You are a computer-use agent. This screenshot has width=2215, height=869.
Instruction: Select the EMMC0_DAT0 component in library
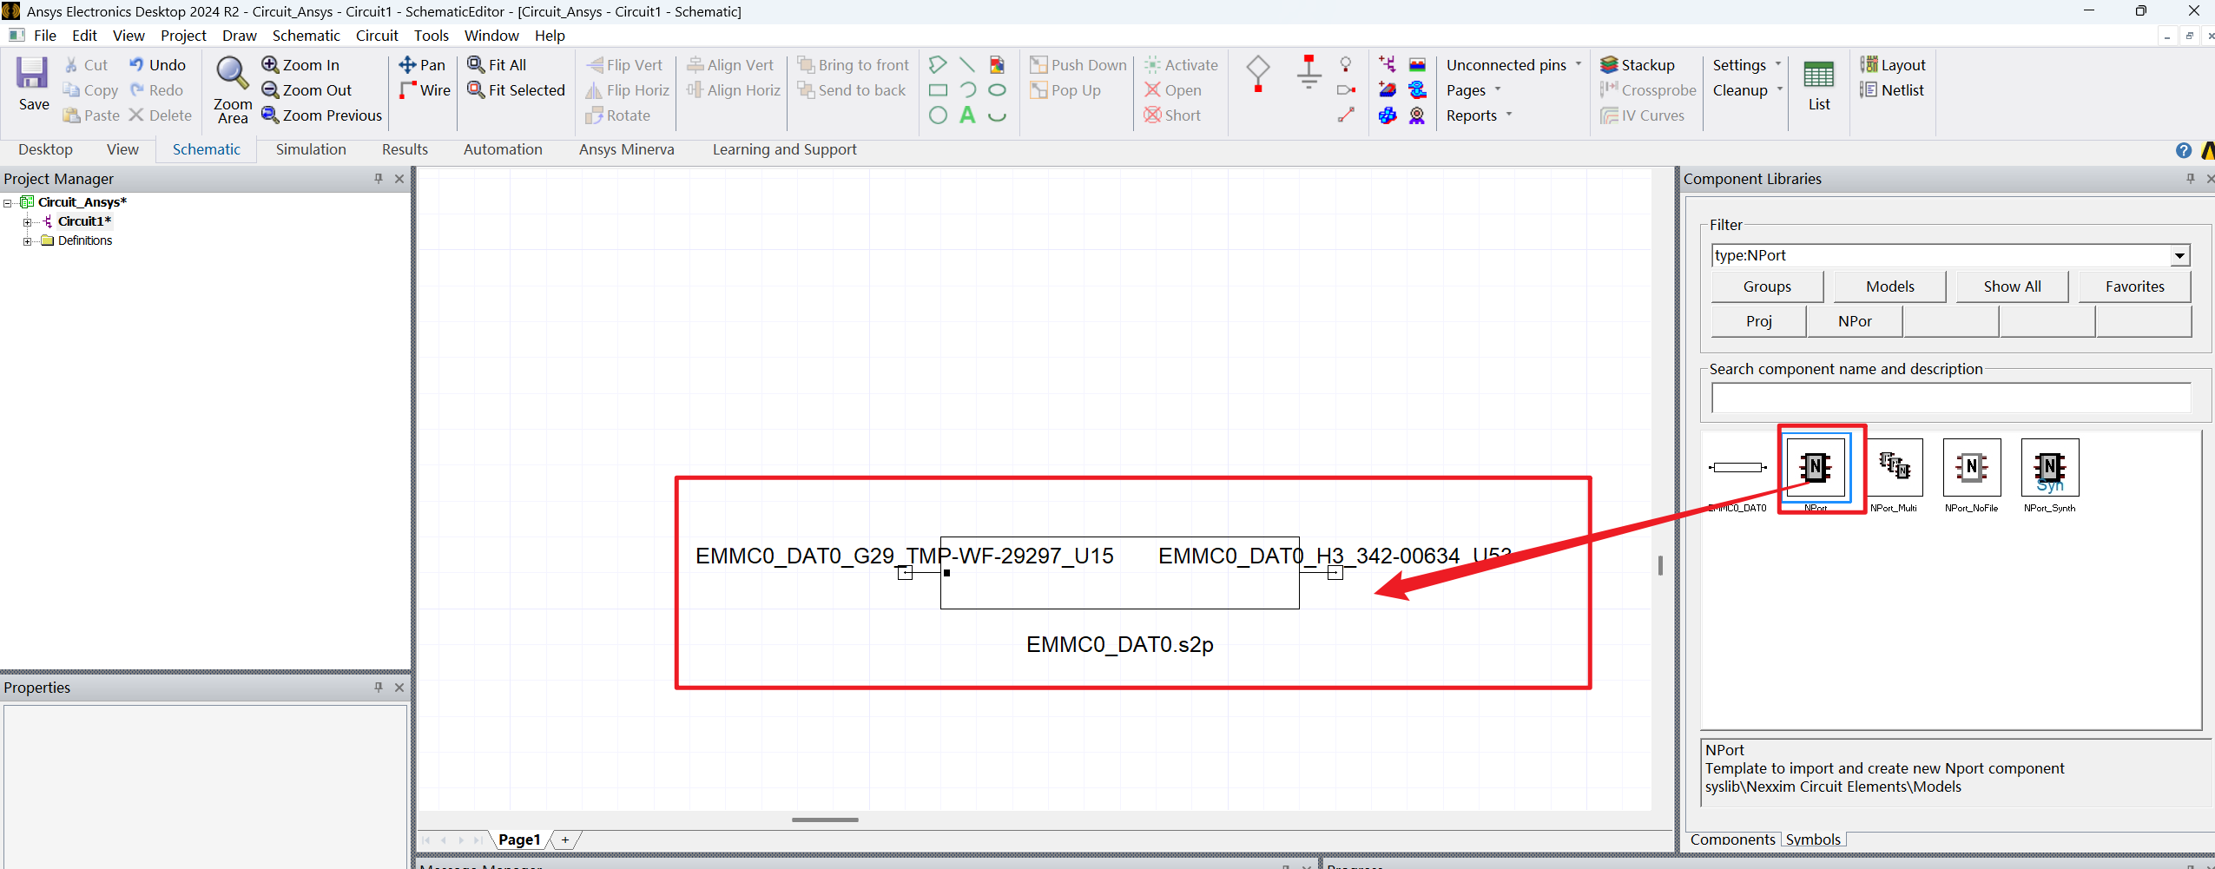coord(1738,475)
